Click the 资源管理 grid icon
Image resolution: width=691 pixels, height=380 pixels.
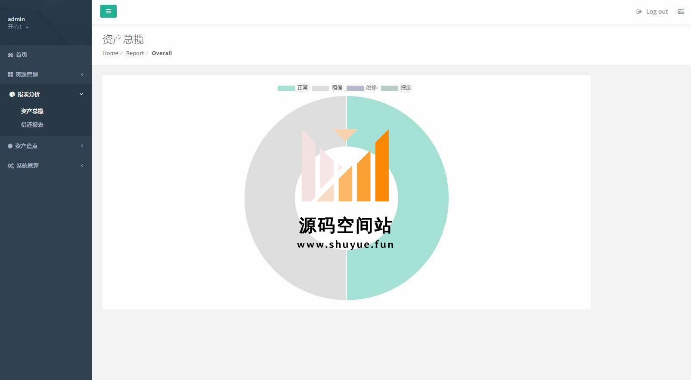pyautogui.click(x=10, y=74)
